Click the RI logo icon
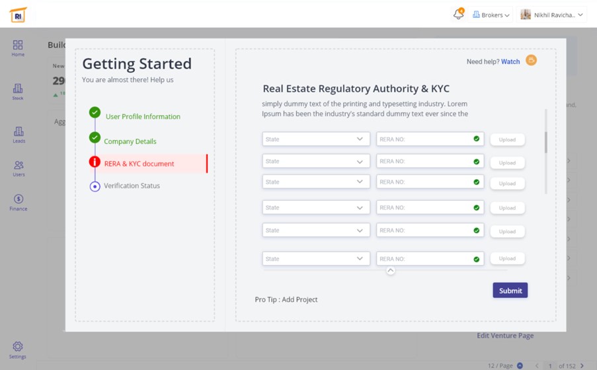The image size is (597, 370). click(18, 15)
